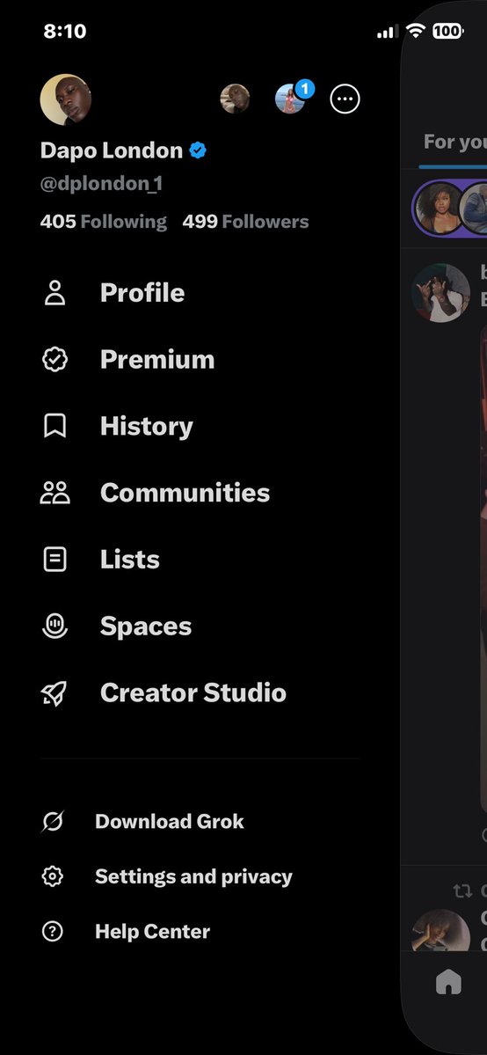Tap the Creator Studio rocket icon
The width and height of the screenshot is (487, 1055).
[x=54, y=693]
